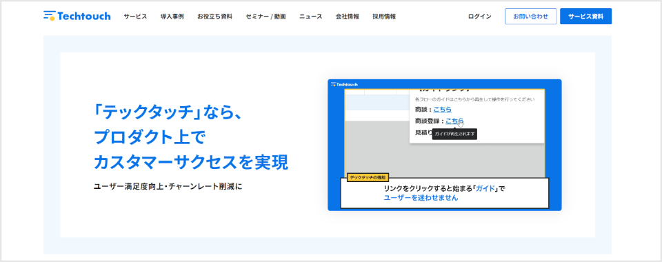The height and width of the screenshot is (262, 662).
Task: Open the 導入事例 menu item
Action: 172,17
